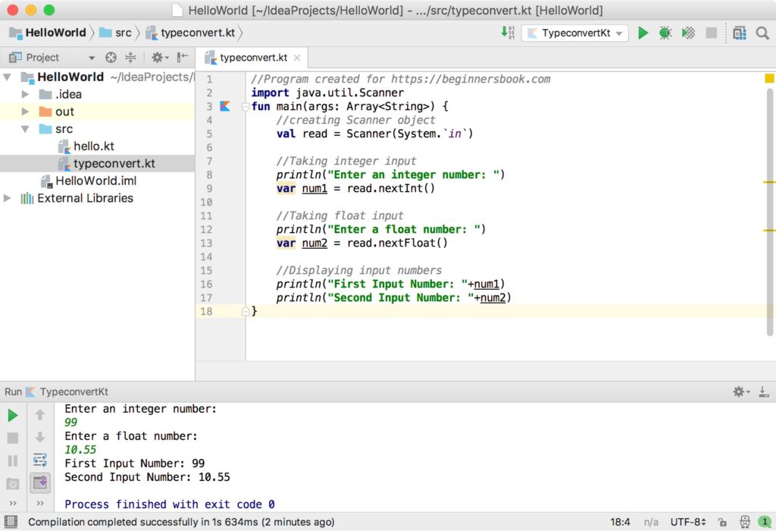Rerun the program in the Run panel
This screenshot has width=776, height=531.
coord(12,415)
